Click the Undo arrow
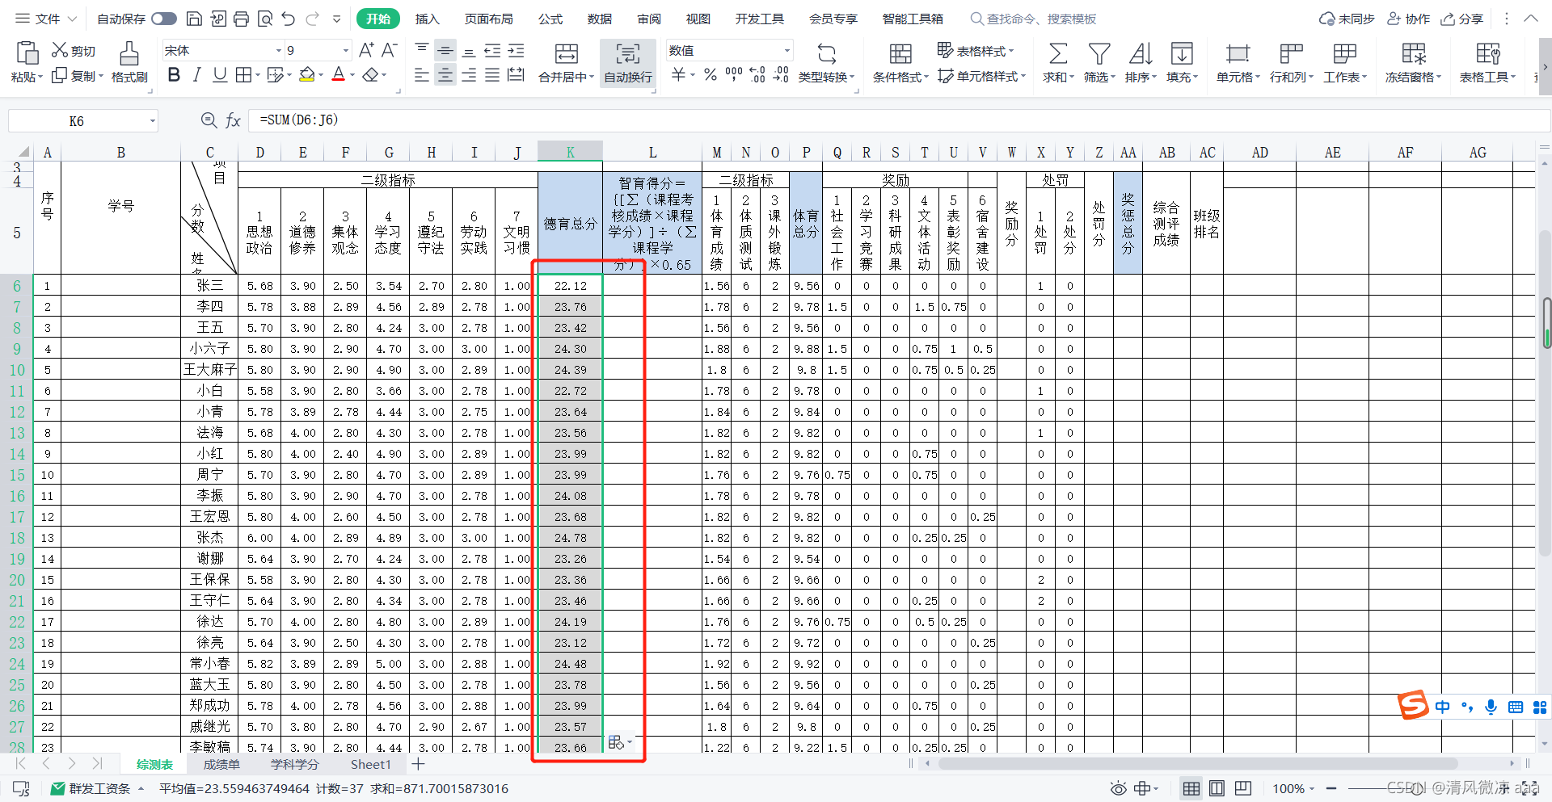This screenshot has height=802, width=1552. pyautogui.click(x=289, y=19)
